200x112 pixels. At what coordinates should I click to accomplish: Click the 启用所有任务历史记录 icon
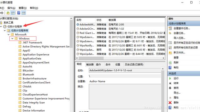[x=170, y=48]
